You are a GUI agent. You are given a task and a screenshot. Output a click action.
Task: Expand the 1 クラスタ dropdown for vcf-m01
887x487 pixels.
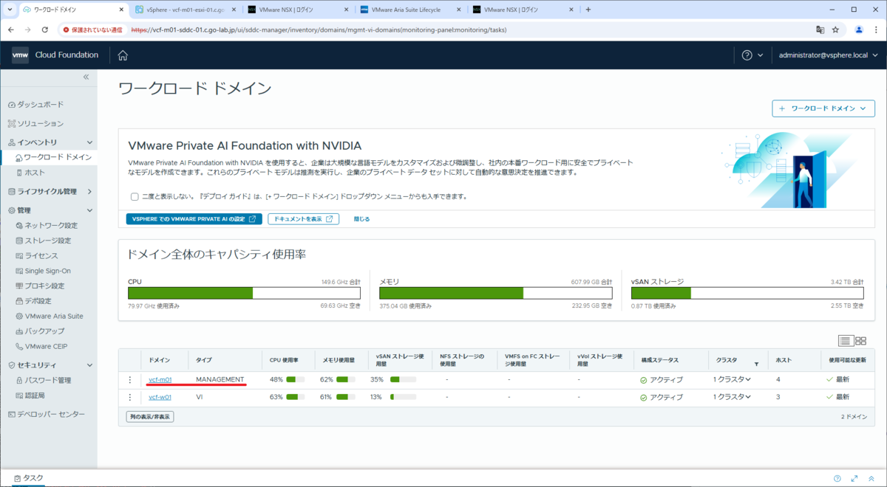[x=732, y=379]
